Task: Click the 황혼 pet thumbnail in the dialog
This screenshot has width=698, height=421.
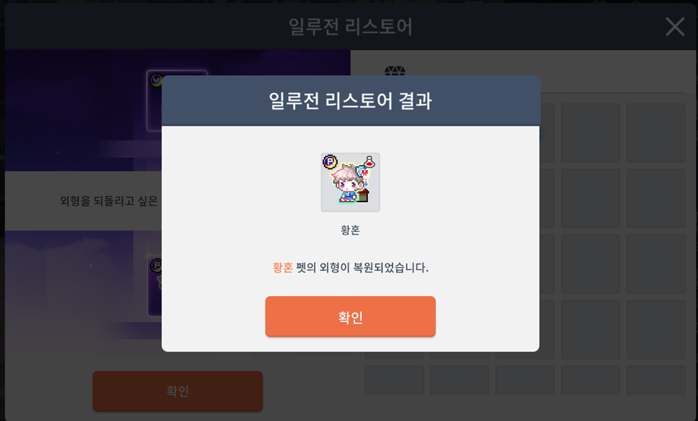Action: [350, 182]
